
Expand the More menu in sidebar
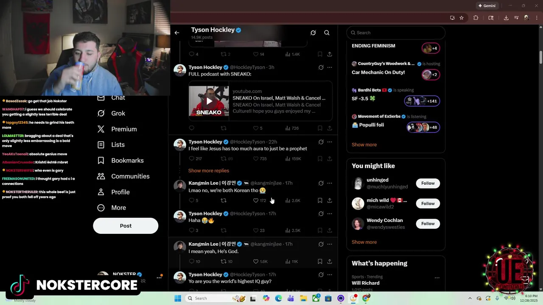tap(112, 208)
